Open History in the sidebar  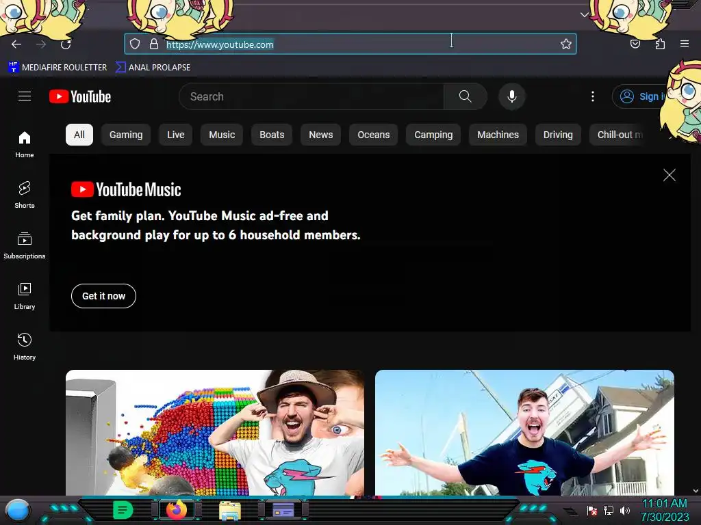click(25, 347)
